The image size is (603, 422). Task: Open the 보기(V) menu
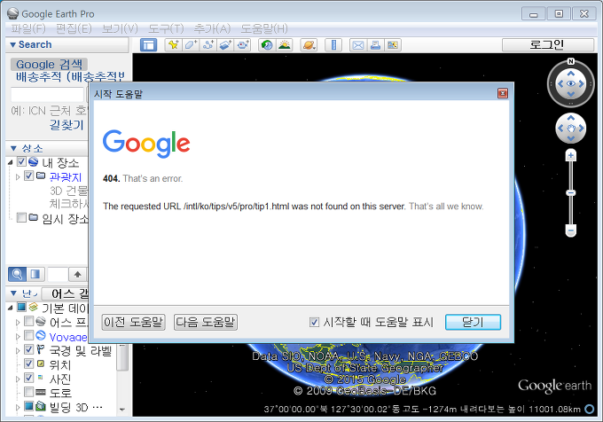pyautogui.click(x=120, y=28)
